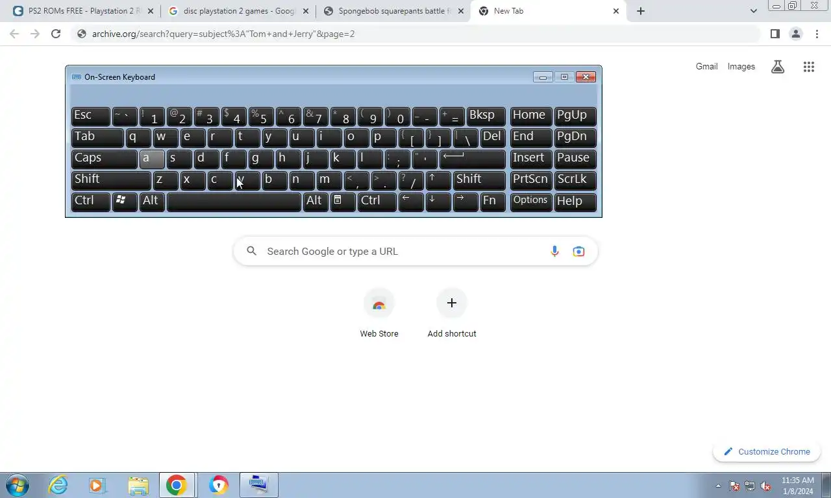
Task: Switch to disc playstation 2 games tab
Action: 238,11
